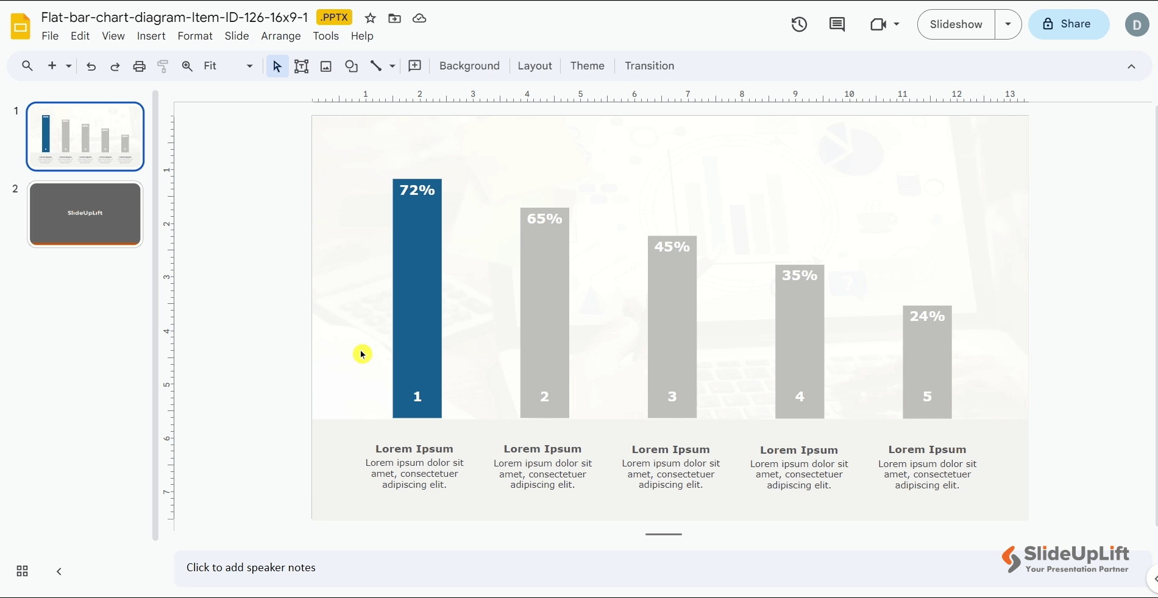
Task: Open the Format menu
Action: pyautogui.click(x=195, y=36)
